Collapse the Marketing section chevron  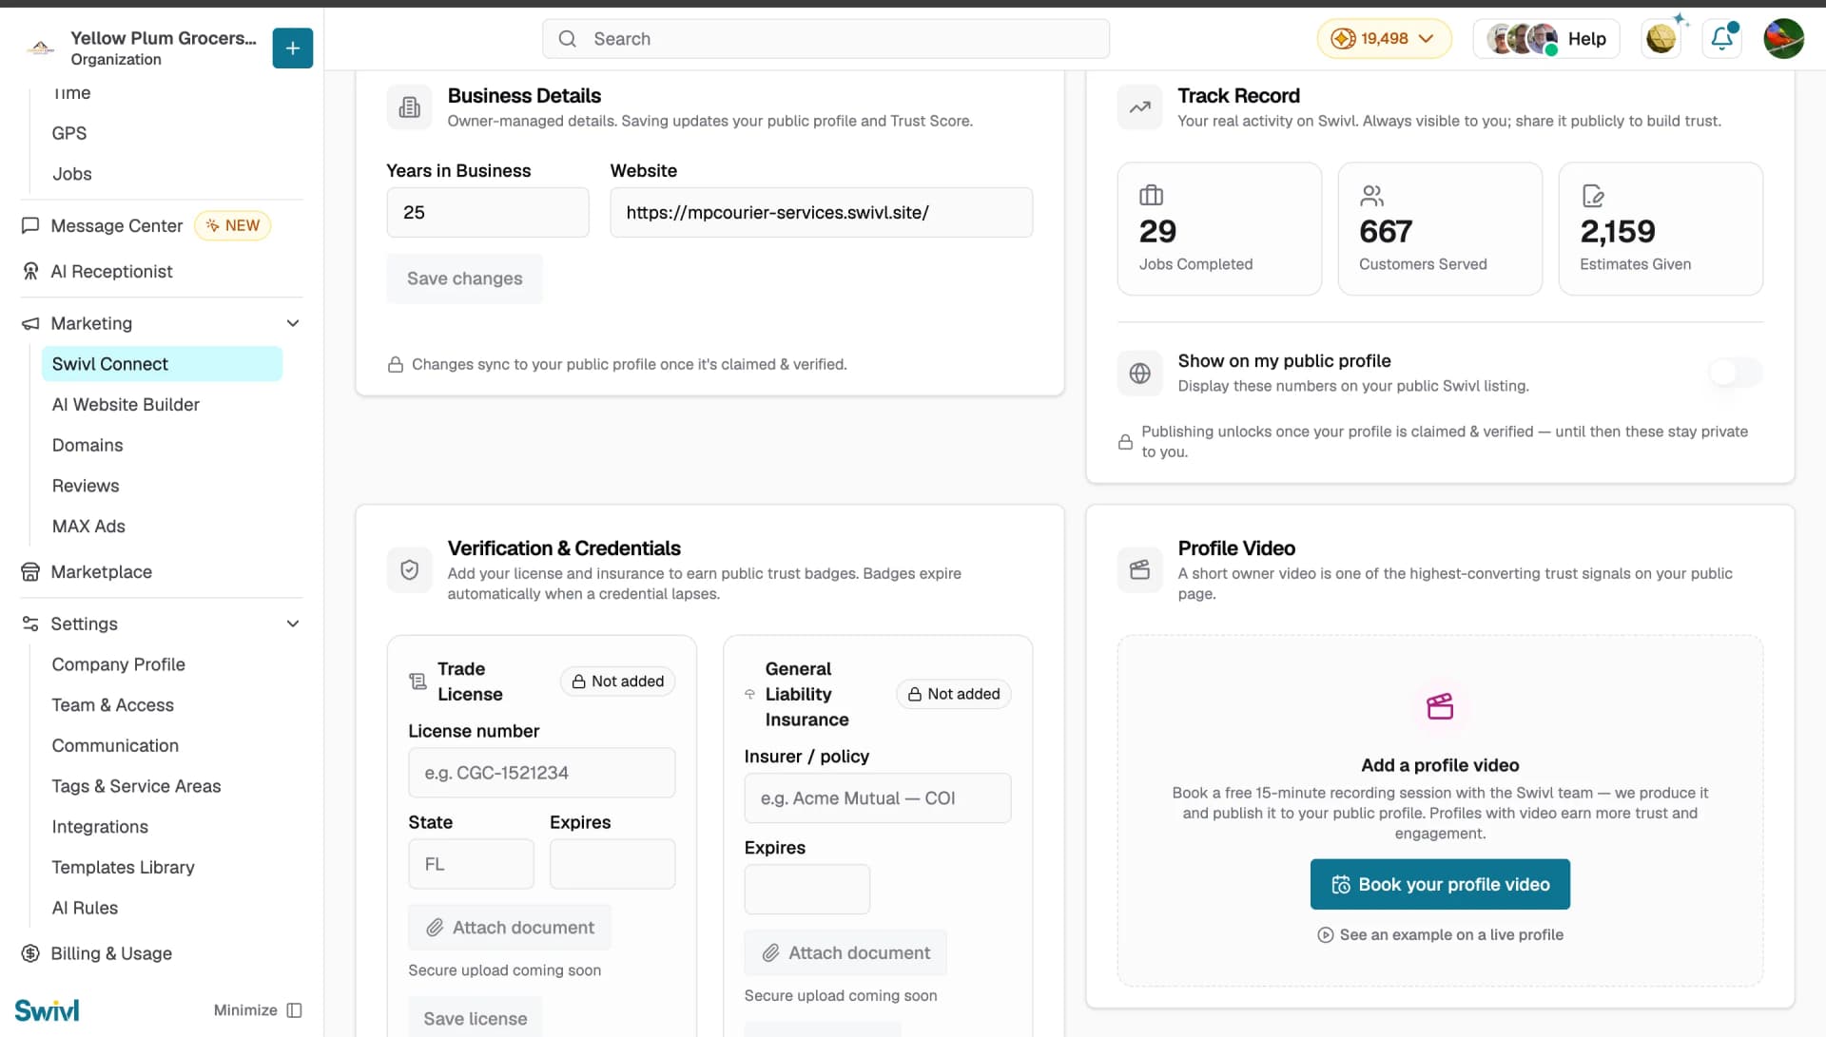pyautogui.click(x=293, y=323)
